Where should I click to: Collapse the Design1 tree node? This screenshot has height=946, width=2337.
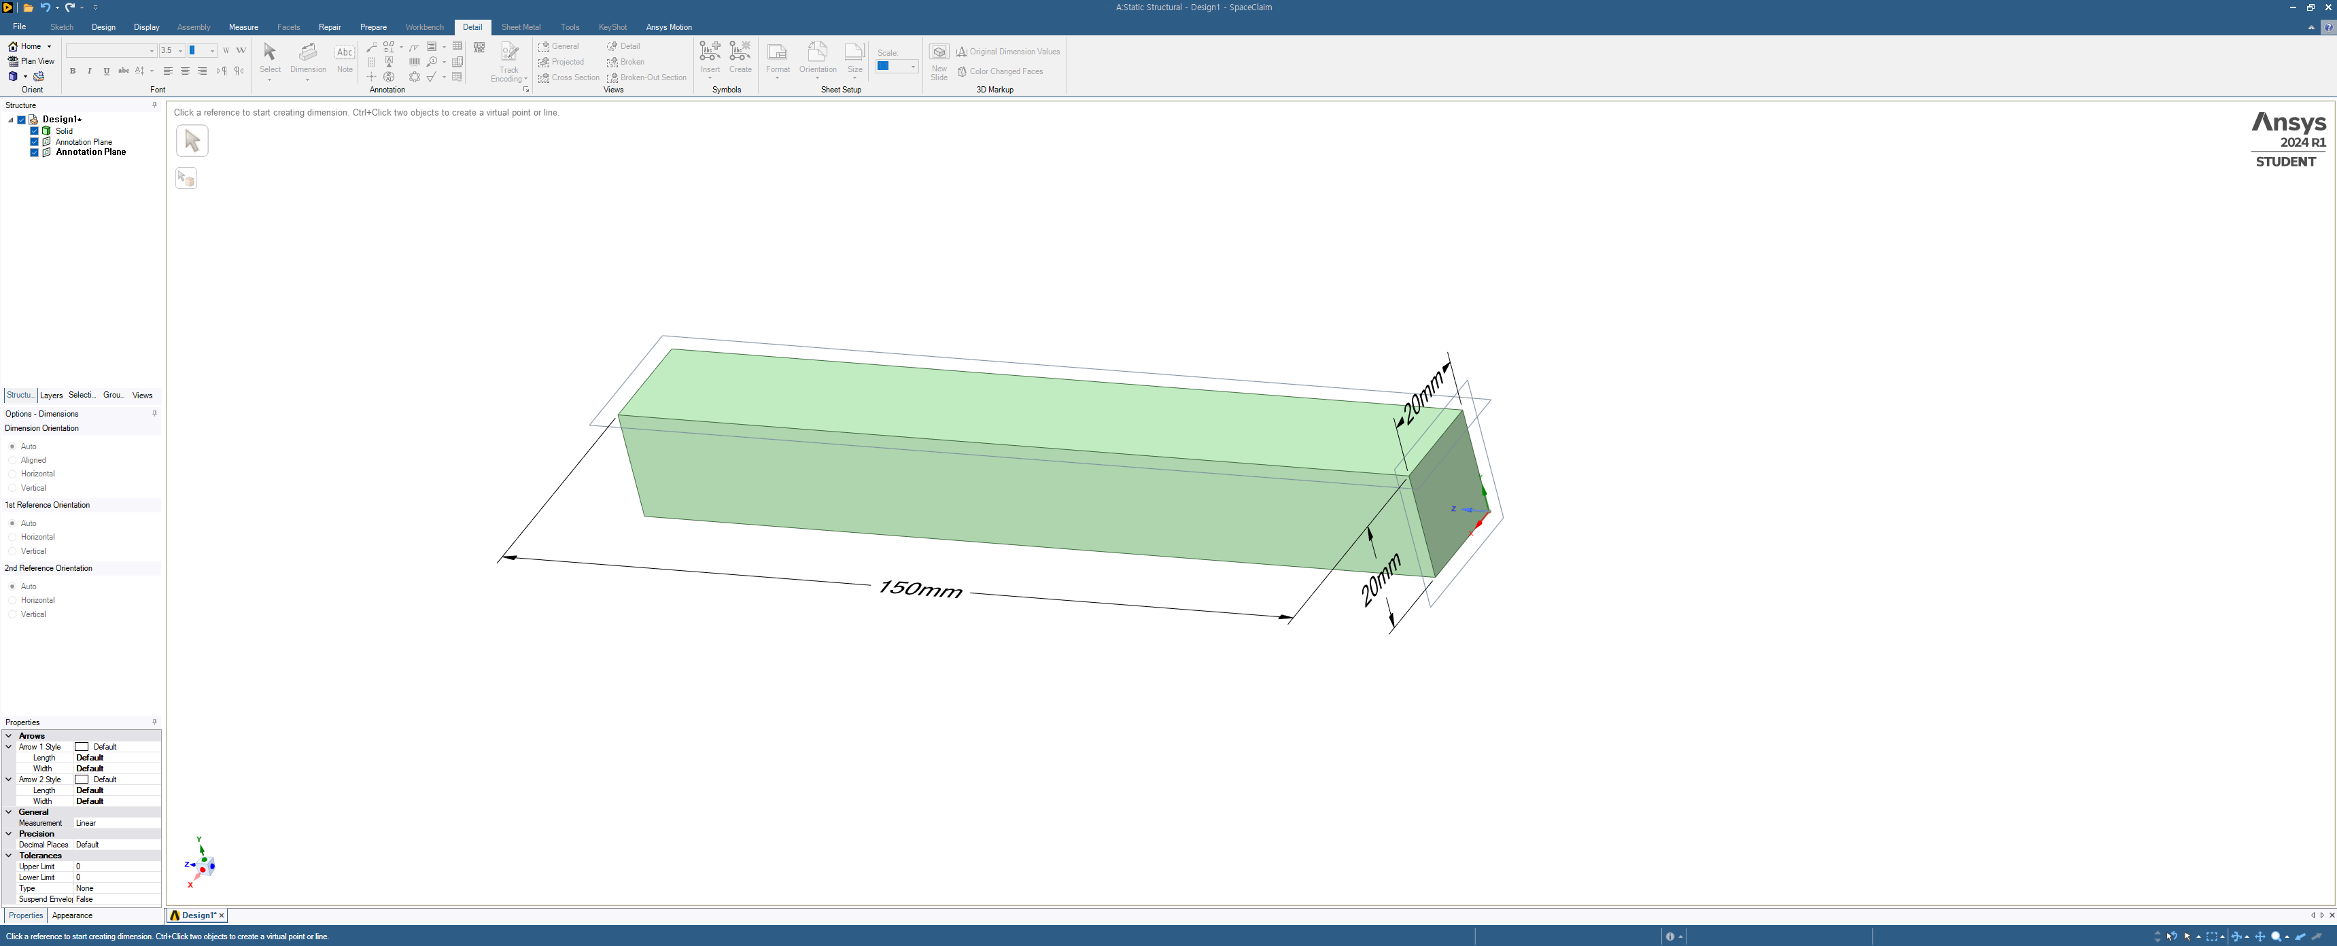(11, 120)
